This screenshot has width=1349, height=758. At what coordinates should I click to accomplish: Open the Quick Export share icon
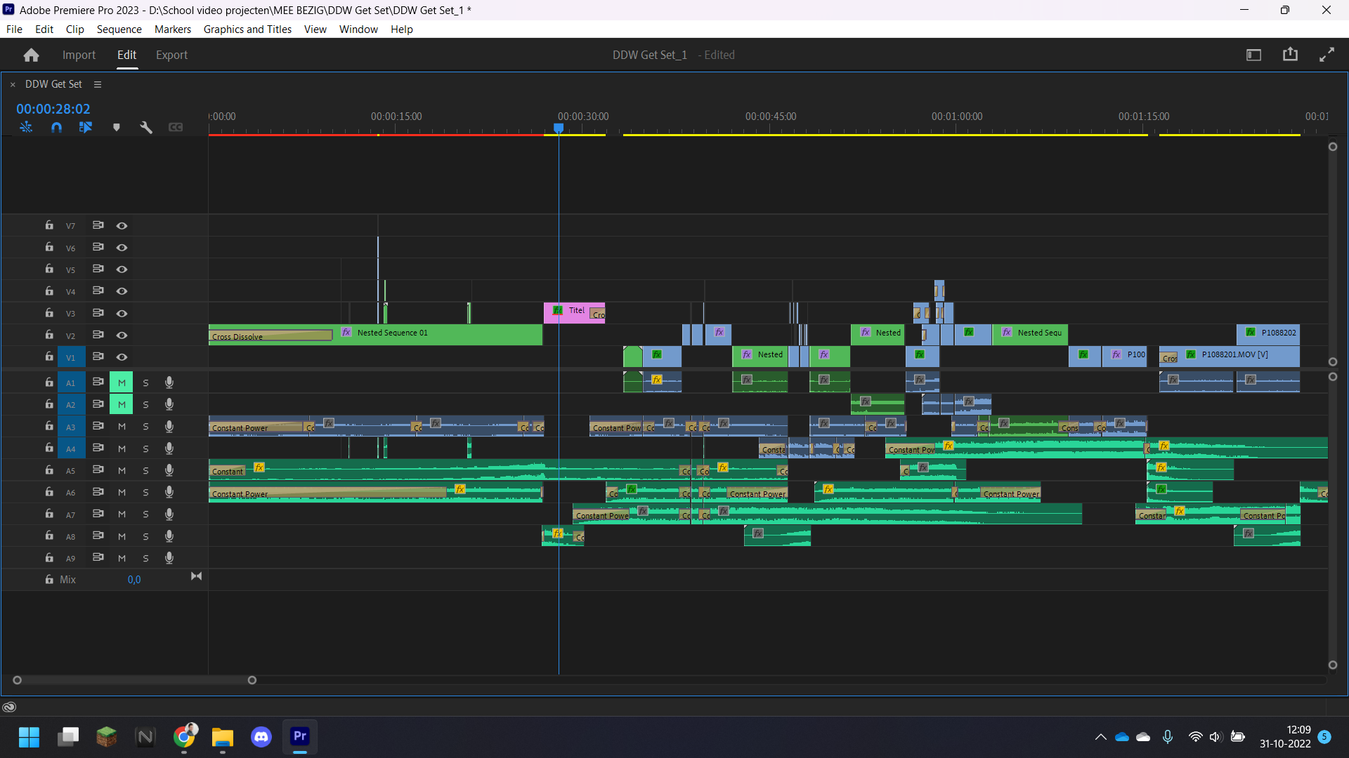pos(1290,54)
